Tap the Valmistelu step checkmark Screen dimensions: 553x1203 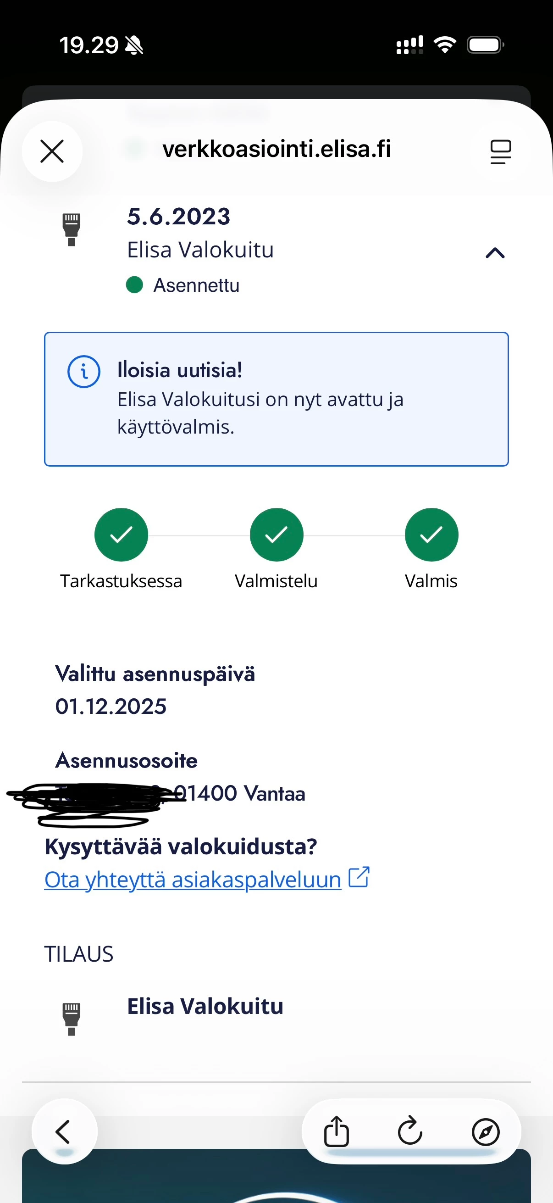(276, 534)
